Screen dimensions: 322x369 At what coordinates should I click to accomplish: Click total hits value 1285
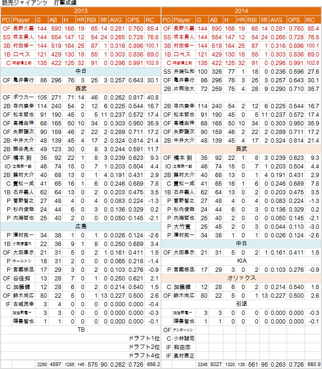click(69, 365)
